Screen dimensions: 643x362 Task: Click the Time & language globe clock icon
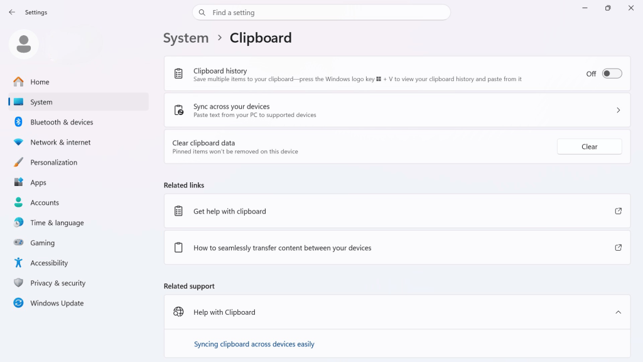(18, 222)
